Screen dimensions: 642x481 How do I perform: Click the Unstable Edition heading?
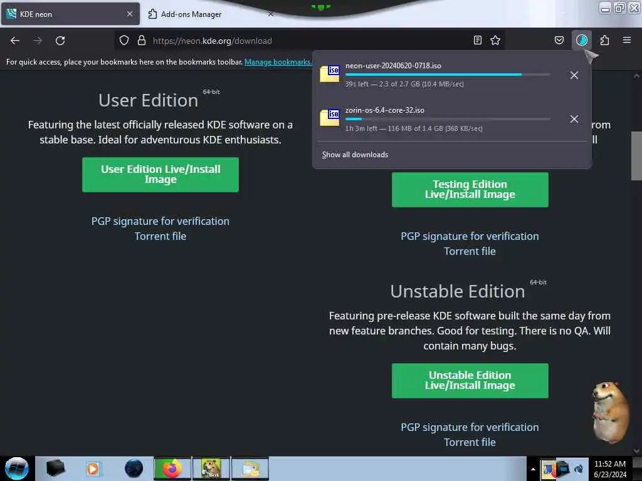tap(457, 292)
